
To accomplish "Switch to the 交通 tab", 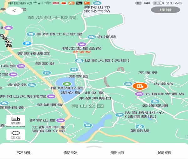I will (23, 153).
